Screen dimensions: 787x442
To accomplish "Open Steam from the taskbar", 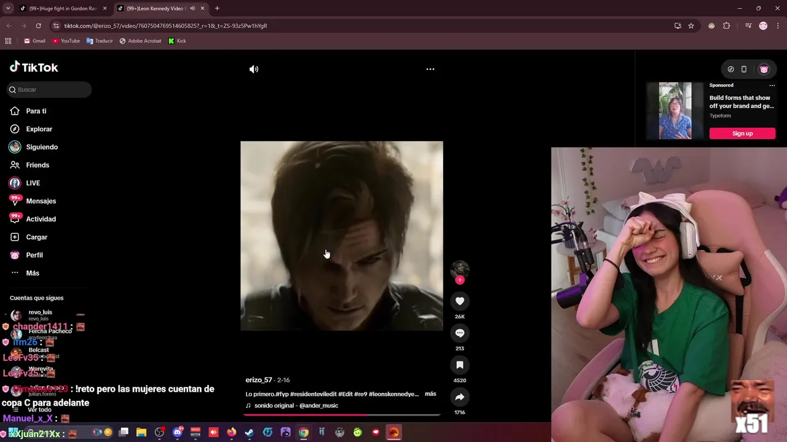I will [249, 432].
